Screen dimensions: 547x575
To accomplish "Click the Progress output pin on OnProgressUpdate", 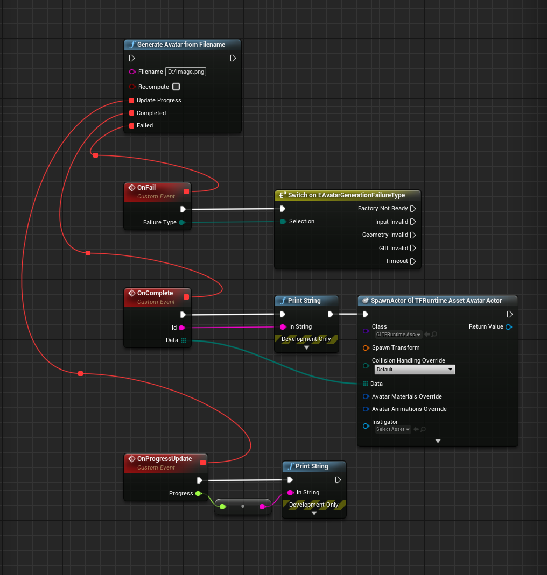I will pyautogui.click(x=198, y=494).
